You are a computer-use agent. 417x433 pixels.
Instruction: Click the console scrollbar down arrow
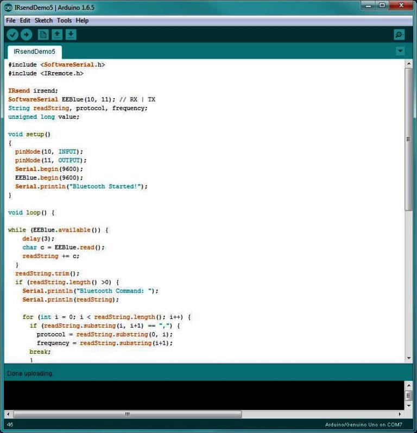pos(408,405)
